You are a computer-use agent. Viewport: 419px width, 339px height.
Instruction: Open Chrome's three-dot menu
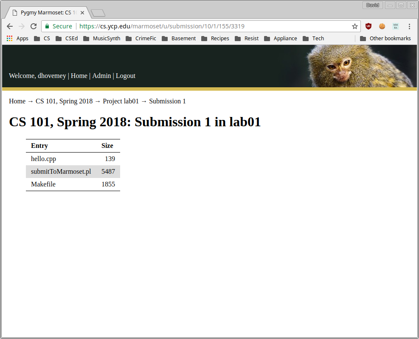pos(409,26)
